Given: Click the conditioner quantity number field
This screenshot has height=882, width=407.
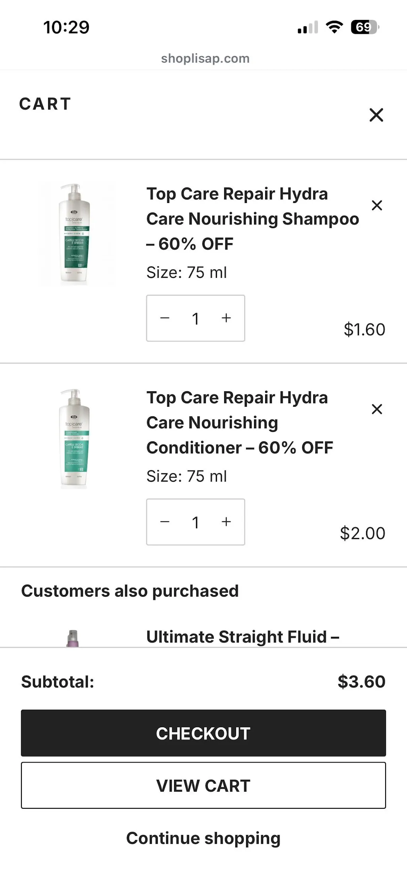Looking at the screenshot, I should click(x=196, y=522).
